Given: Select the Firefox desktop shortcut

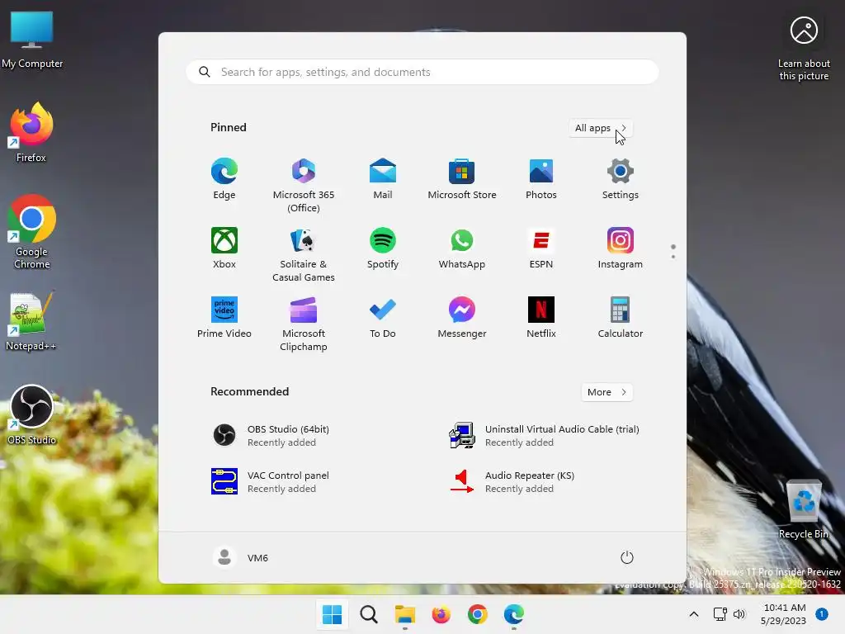Looking at the screenshot, I should pos(31,133).
